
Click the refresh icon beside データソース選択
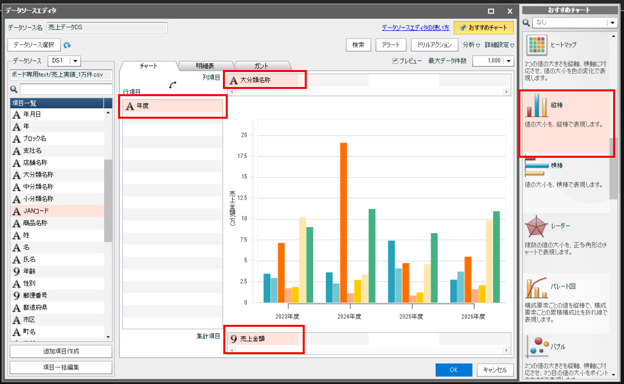[67, 45]
